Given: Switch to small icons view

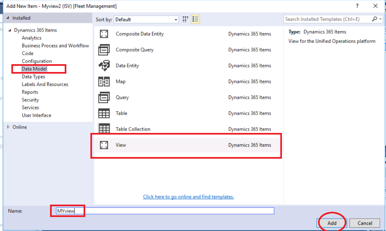Looking at the screenshot, I should (x=185, y=19).
